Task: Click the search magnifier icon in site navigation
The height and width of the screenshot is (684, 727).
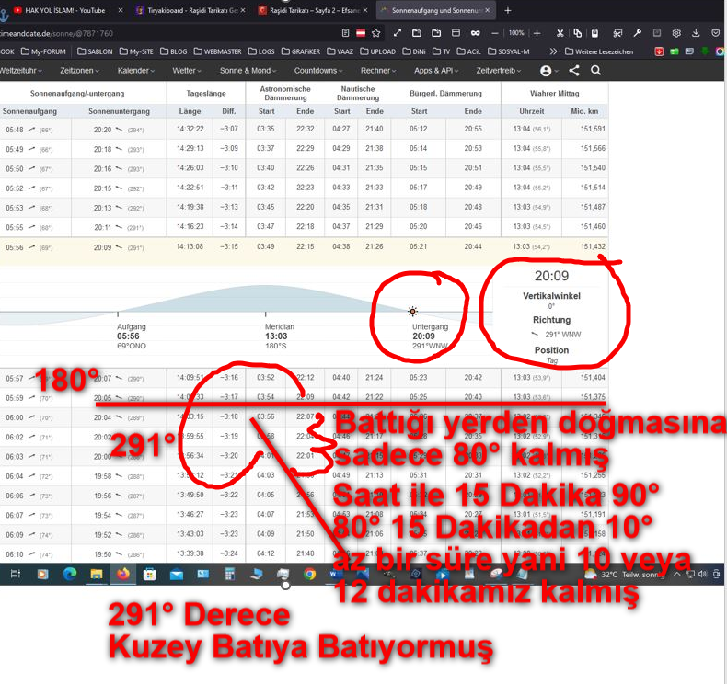Action: click(596, 70)
